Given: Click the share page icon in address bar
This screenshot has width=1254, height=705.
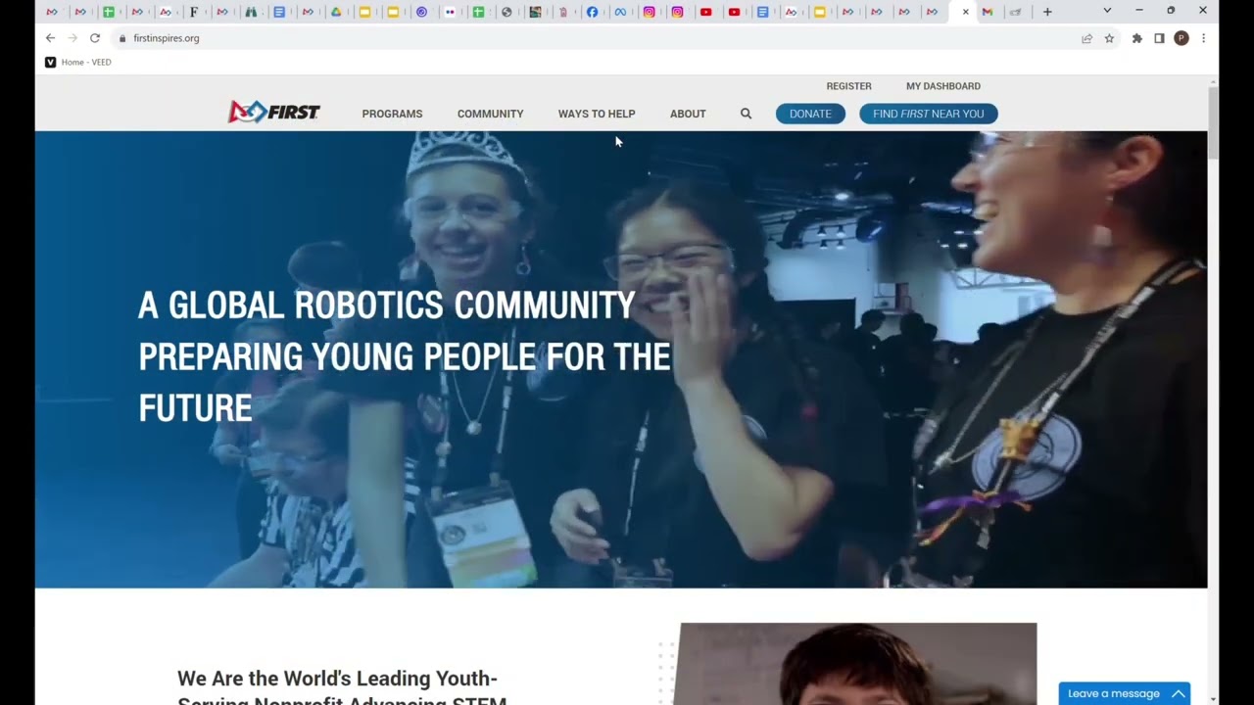Looking at the screenshot, I should pos(1086,38).
